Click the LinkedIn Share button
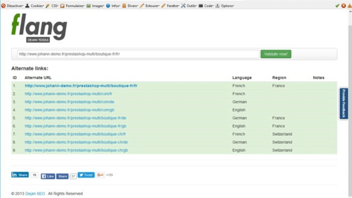The height and width of the screenshot is (198, 352). (x=20, y=175)
